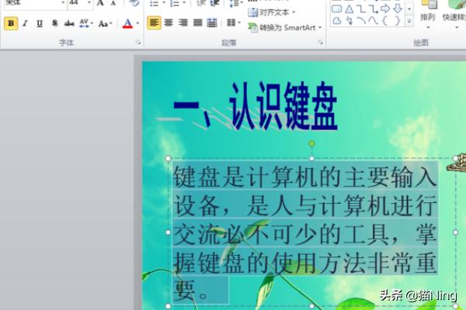Image resolution: width=466 pixels, height=310 pixels.
Task: Select arc shape in gallery
Action: coord(361,21)
